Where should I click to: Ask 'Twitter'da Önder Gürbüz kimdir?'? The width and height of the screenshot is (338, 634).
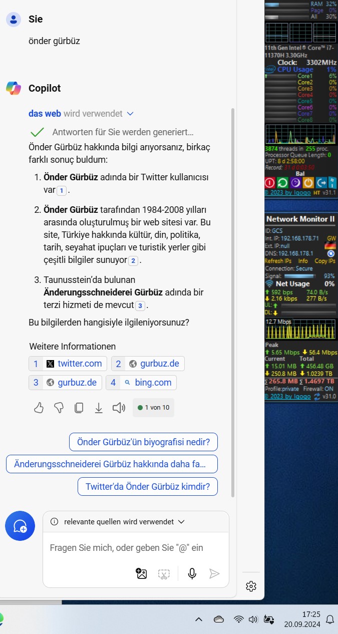point(148,486)
